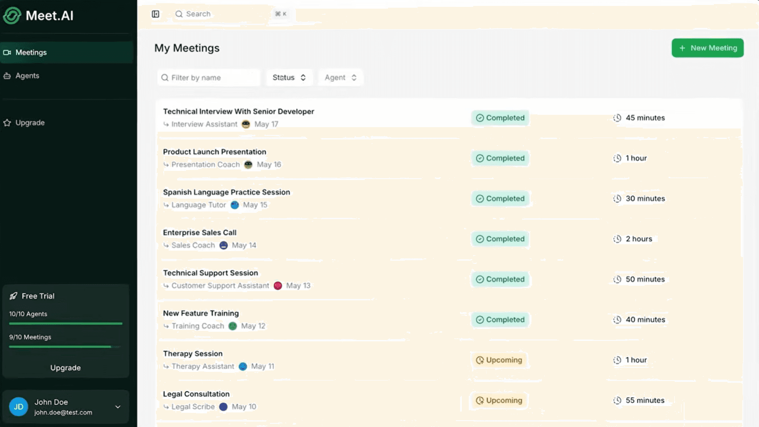Click the clock icon beside 55 minutes
The width and height of the screenshot is (759, 427).
click(x=617, y=401)
